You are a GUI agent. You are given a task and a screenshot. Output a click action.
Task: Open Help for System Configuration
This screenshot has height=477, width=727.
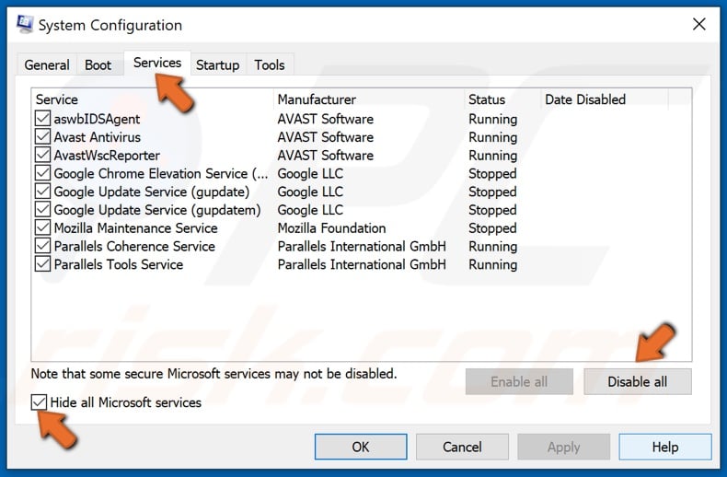pyautogui.click(x=665, y=447)
